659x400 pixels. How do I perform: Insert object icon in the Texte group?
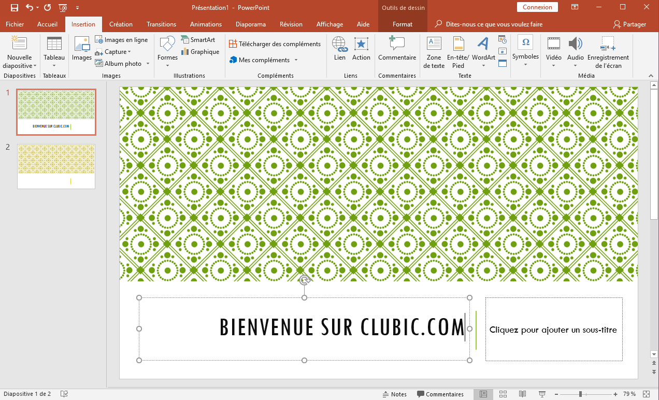pyautogui.click(x=502, y=63)
